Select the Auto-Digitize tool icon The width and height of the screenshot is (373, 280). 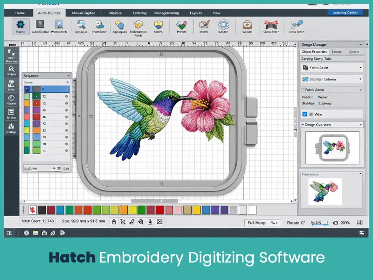(x=40, y=26)
